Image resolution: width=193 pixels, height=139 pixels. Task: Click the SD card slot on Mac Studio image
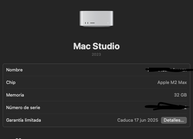92,23
